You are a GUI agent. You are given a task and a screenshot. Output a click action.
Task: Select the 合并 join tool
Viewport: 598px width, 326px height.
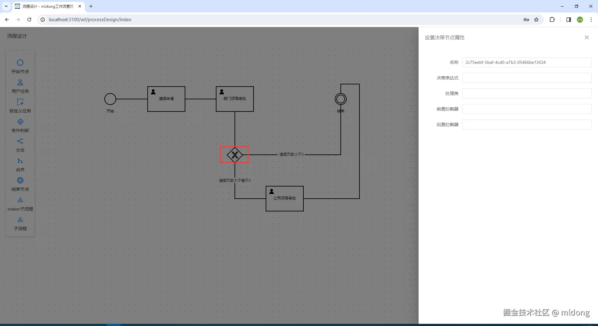click(x=20, y=164)
